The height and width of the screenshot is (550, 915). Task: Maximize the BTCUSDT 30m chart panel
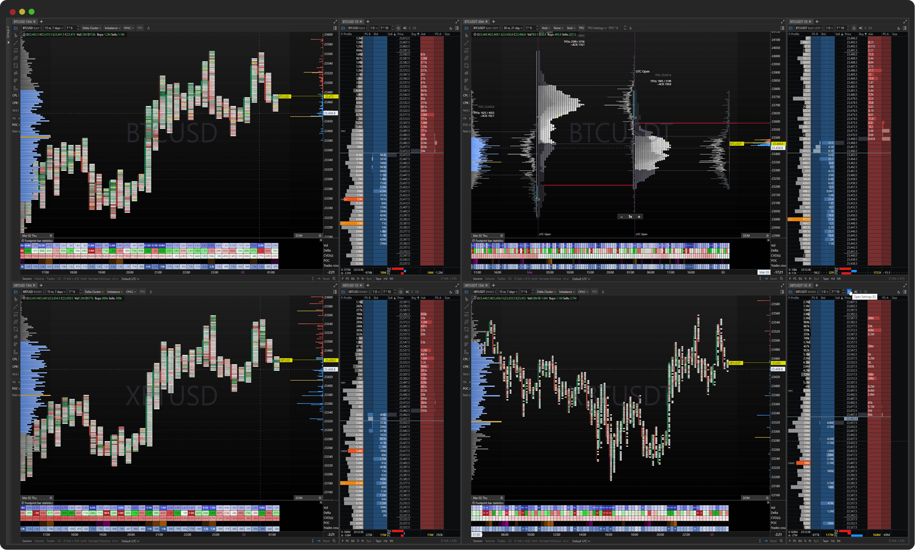(782, 22)
